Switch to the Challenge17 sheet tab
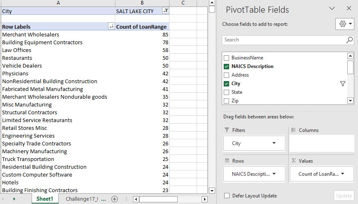 pos(82,199)
